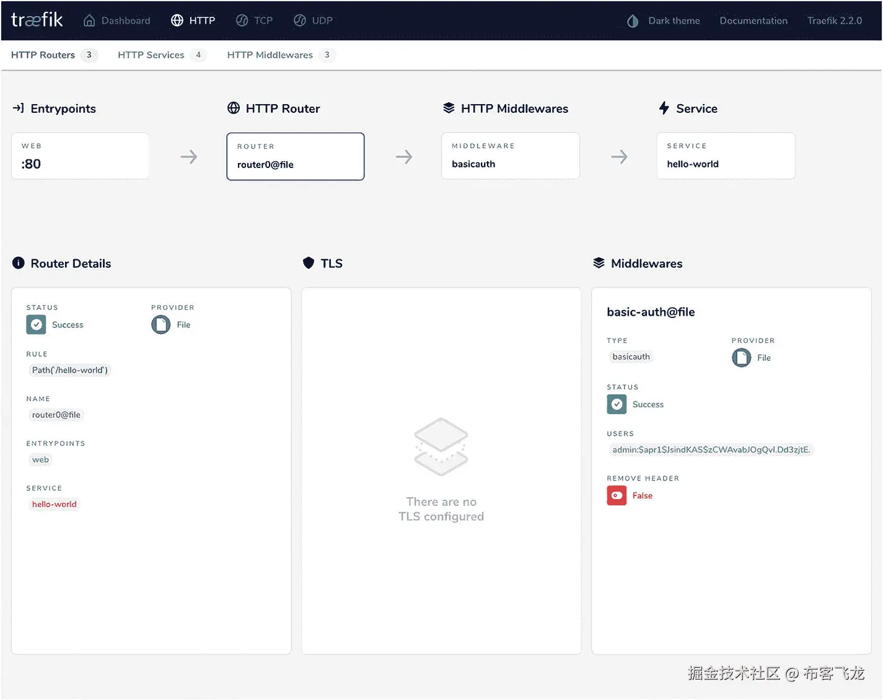Click middleware status Success check icon
This screenshot has width=883, height=700.
click(x=617, y=404)
